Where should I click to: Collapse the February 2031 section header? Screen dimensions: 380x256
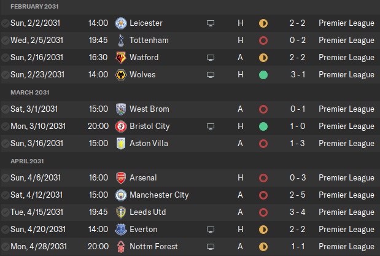(35, 6)
